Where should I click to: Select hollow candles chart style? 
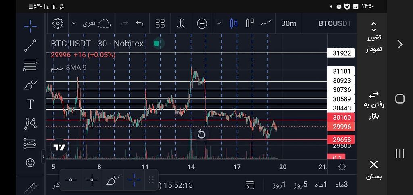point(250,23)
